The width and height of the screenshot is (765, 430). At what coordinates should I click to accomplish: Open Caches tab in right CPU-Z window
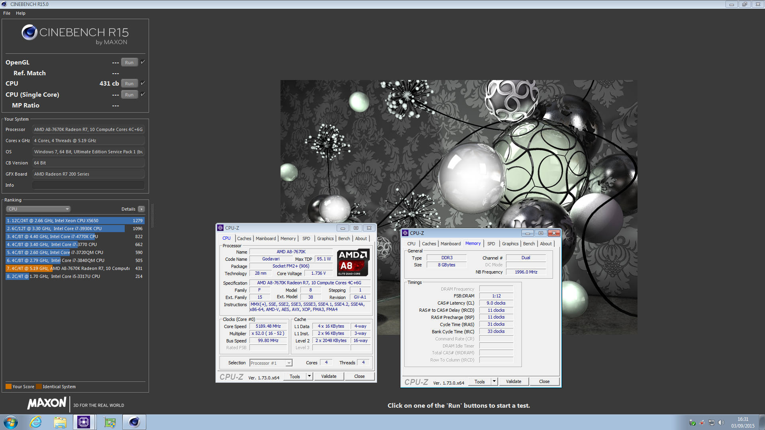tap(429, 244)
